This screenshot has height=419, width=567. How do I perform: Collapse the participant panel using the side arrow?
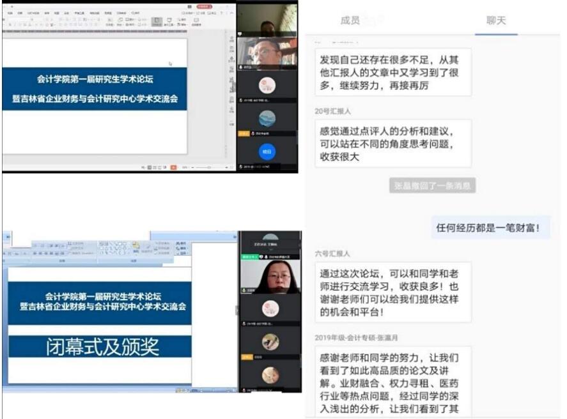tap(237, 310)
